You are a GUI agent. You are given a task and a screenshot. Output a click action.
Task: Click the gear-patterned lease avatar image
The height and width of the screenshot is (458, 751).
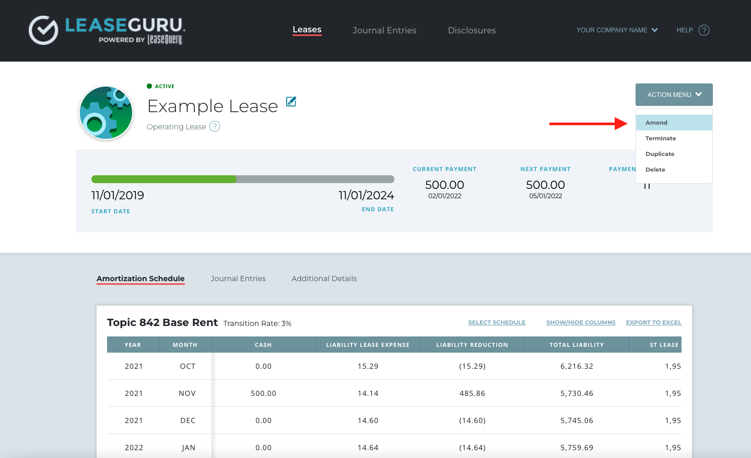point(106,113)
